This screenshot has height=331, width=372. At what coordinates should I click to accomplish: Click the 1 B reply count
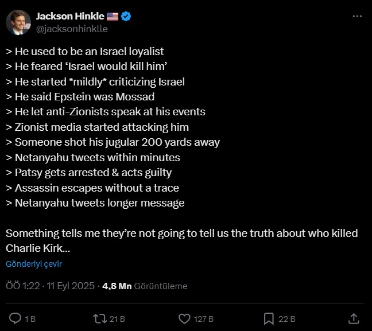30,319
